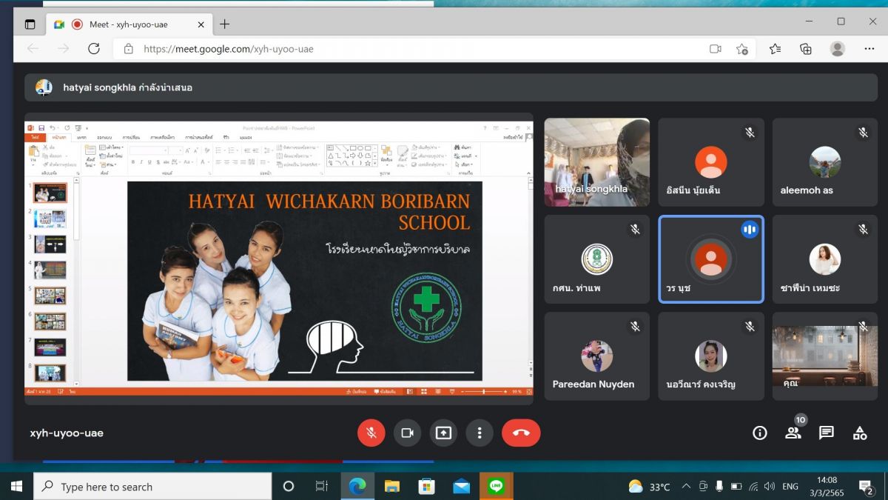Open the activities shapes icon
The height and width of the screenshot is (500, 888).
[859, 433]
